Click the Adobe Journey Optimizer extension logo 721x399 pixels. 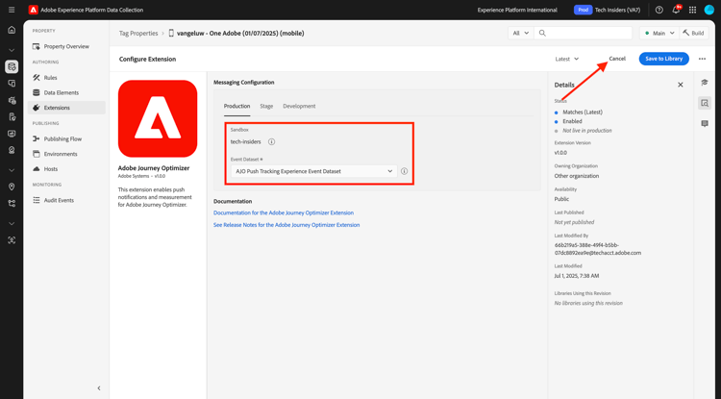[158, 118]
